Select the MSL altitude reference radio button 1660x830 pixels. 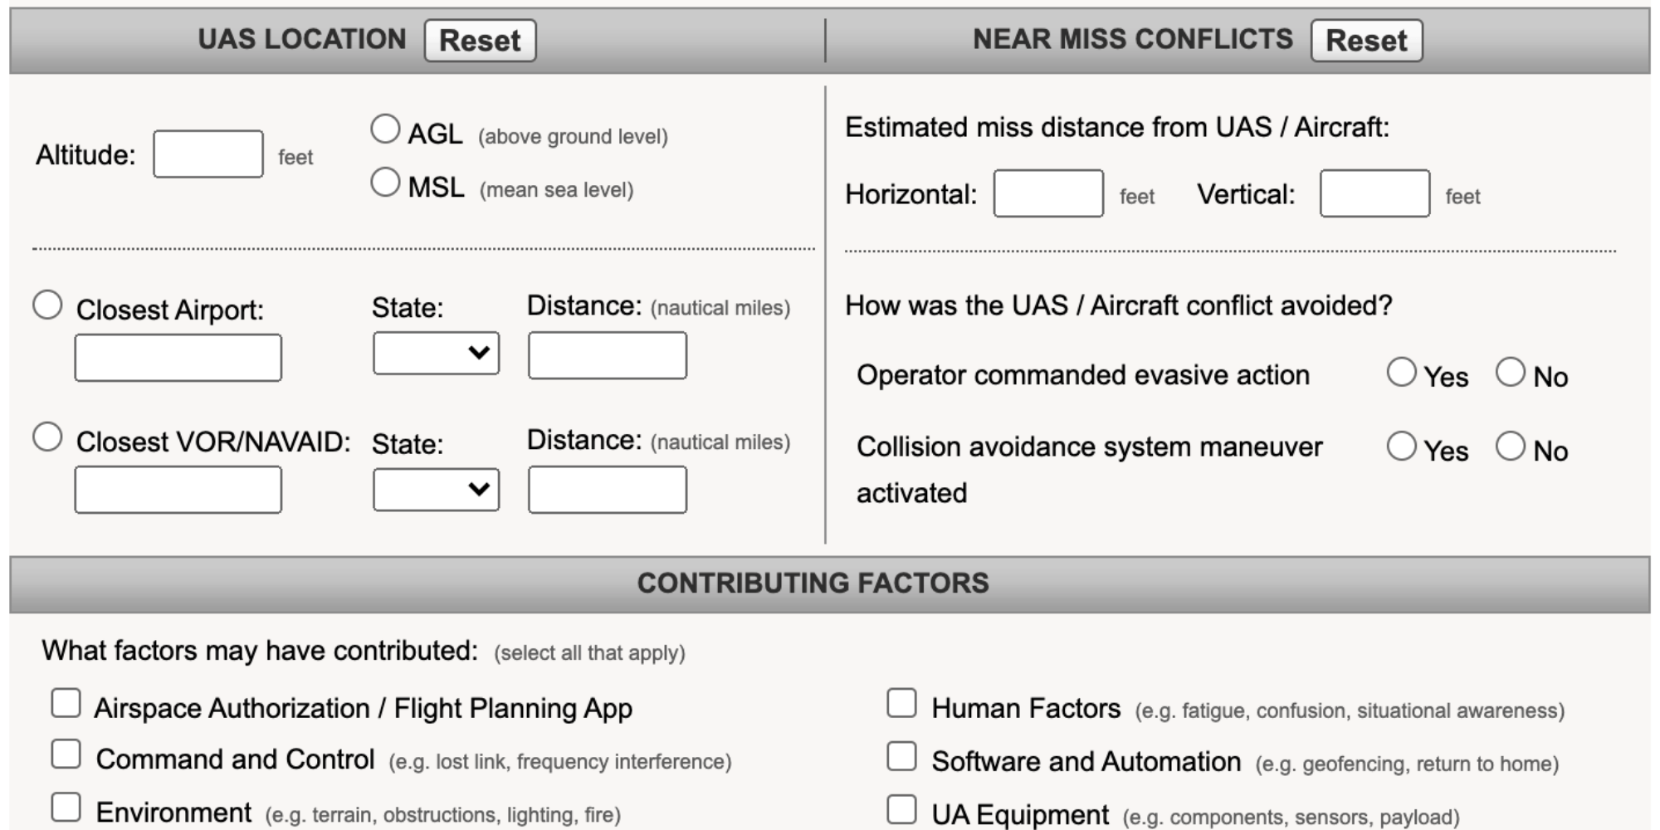pos(384,186)
